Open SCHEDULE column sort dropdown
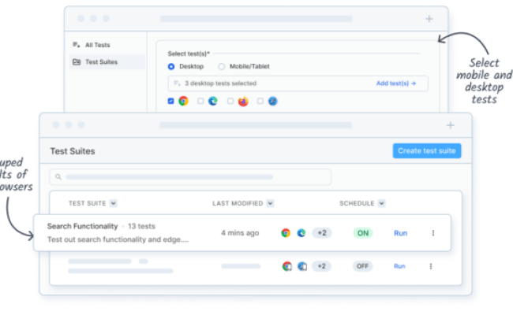 click(x=381, y=203)
